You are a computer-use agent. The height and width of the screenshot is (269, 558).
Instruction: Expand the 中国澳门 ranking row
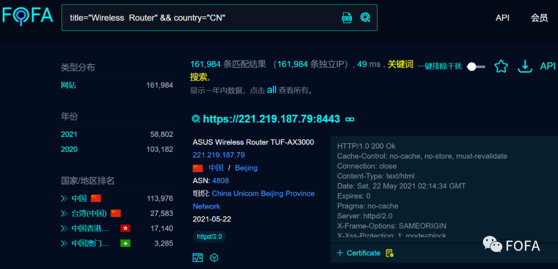coord(64,243)
